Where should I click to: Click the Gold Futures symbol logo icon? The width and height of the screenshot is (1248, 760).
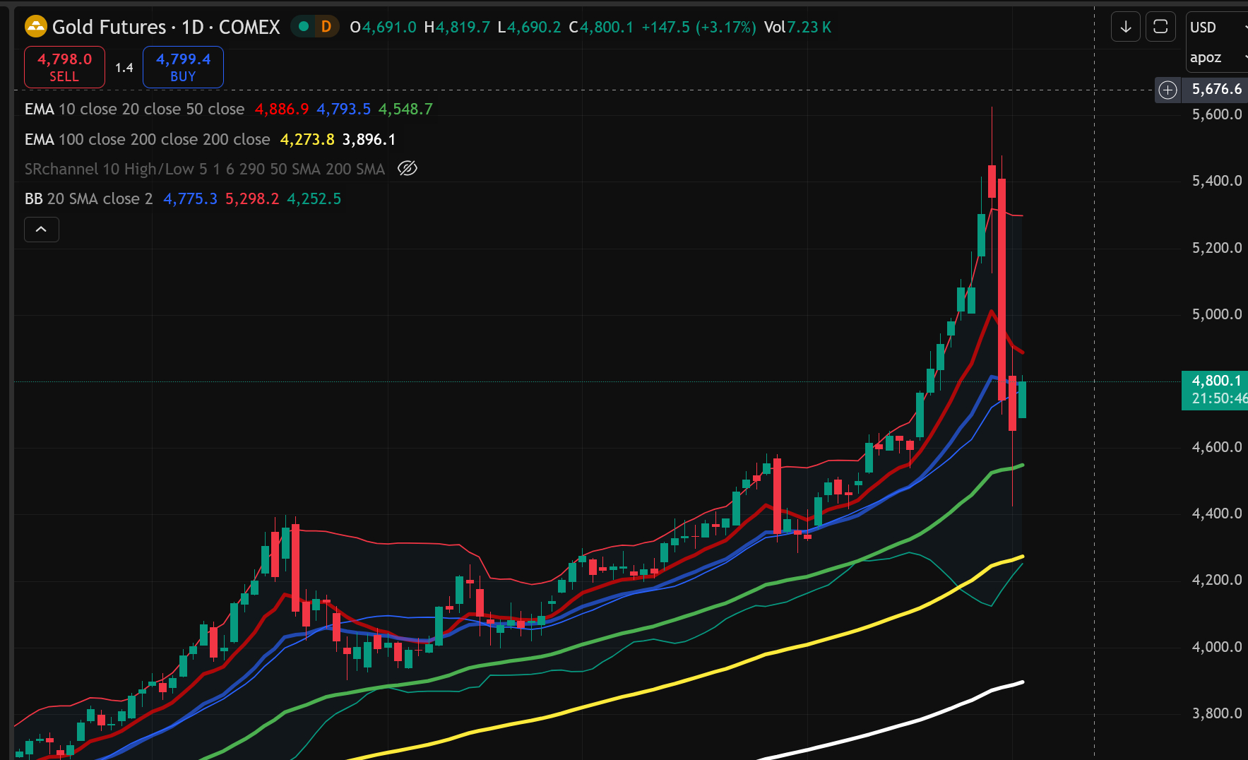click(35, 27)
